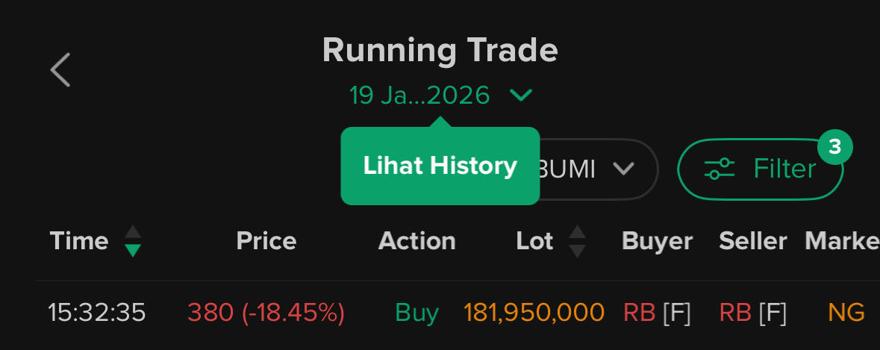Viewport: 880px width, 350px height.
Task: Click the Lot sort arrows
Action: [x=577, y=241]
